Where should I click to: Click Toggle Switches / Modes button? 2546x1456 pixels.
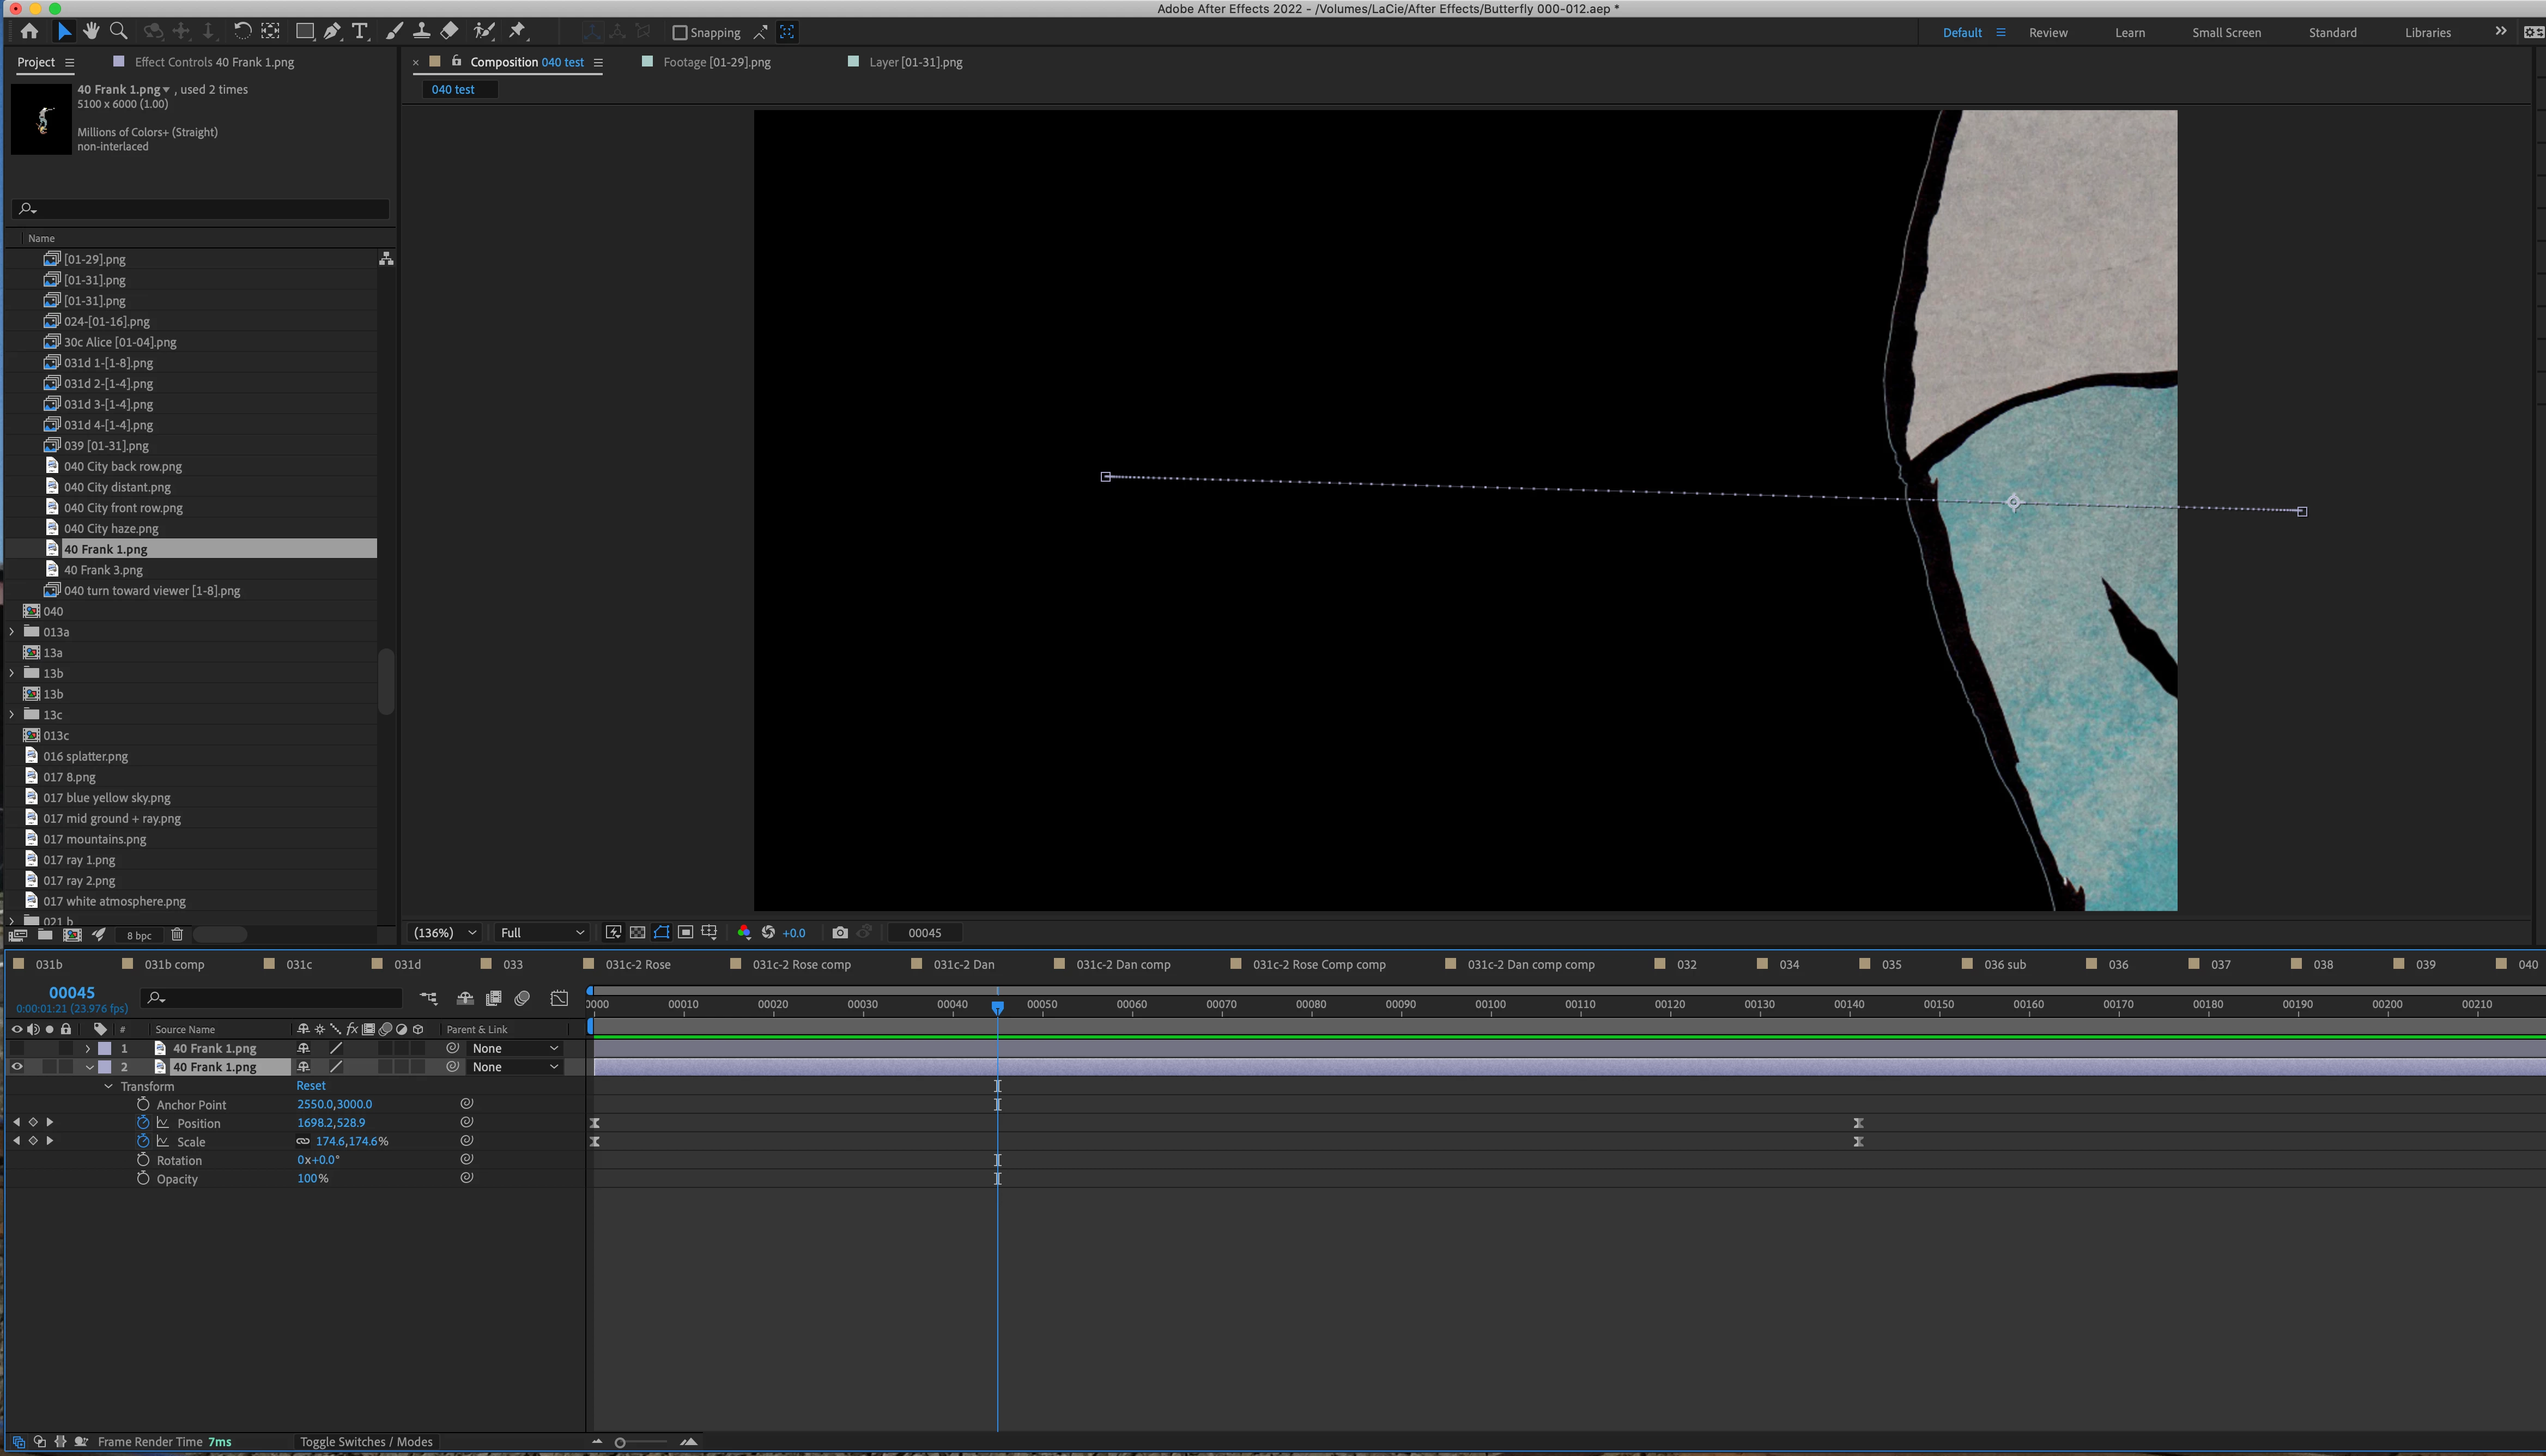(366, 1442)
